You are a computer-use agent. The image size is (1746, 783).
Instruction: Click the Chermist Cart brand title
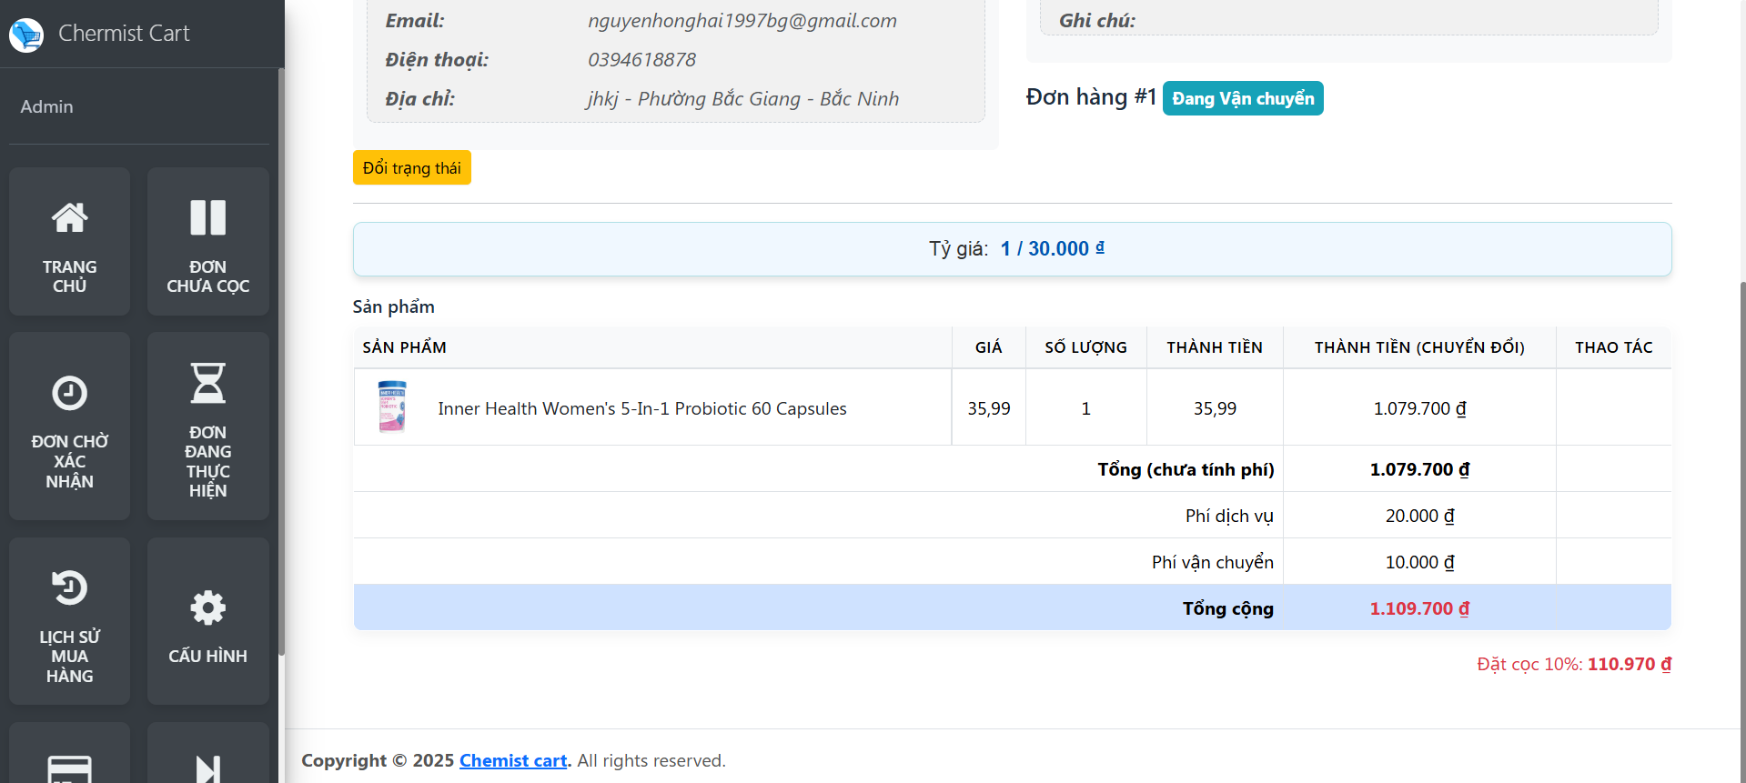pos(124,34)
